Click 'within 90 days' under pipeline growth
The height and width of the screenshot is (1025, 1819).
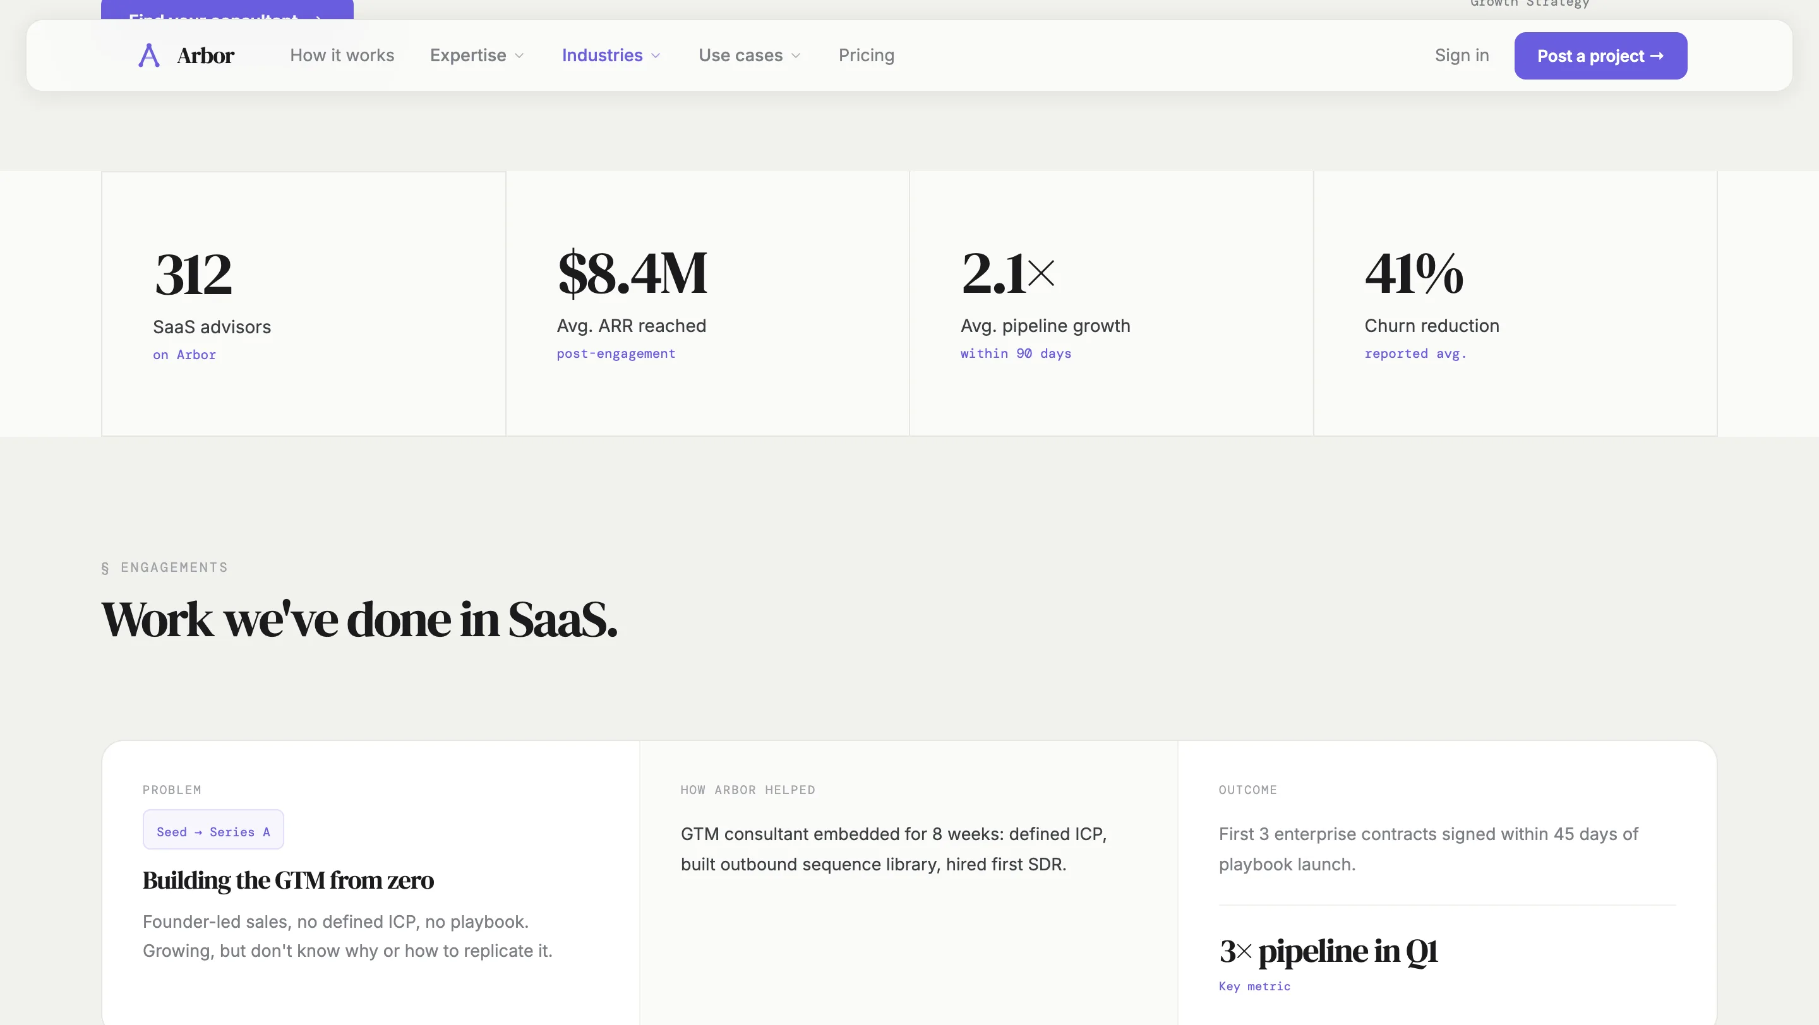[1016, 353]
